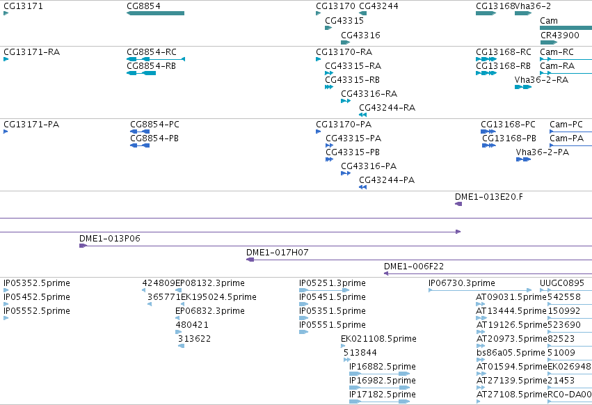Select the CR43900 gene label

[x=559, y=35]
